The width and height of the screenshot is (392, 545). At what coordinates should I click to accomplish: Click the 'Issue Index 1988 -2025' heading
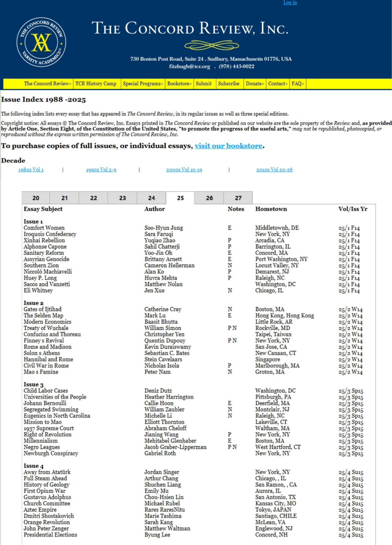[44, 100]
